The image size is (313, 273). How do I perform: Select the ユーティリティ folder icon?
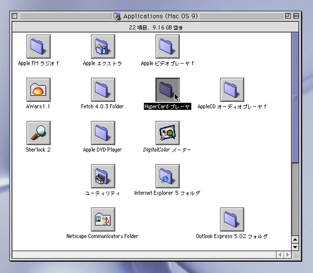103,176
